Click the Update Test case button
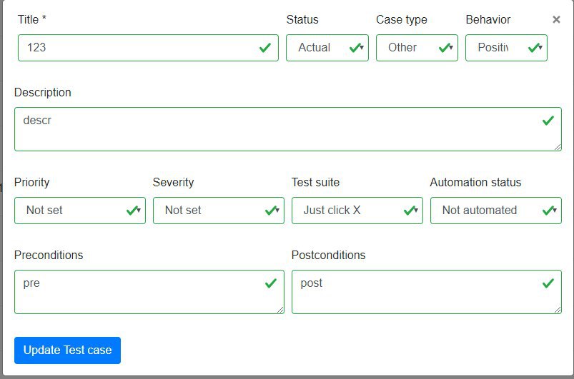Viewport: 574px width, 379px height. tap(67, 350)
